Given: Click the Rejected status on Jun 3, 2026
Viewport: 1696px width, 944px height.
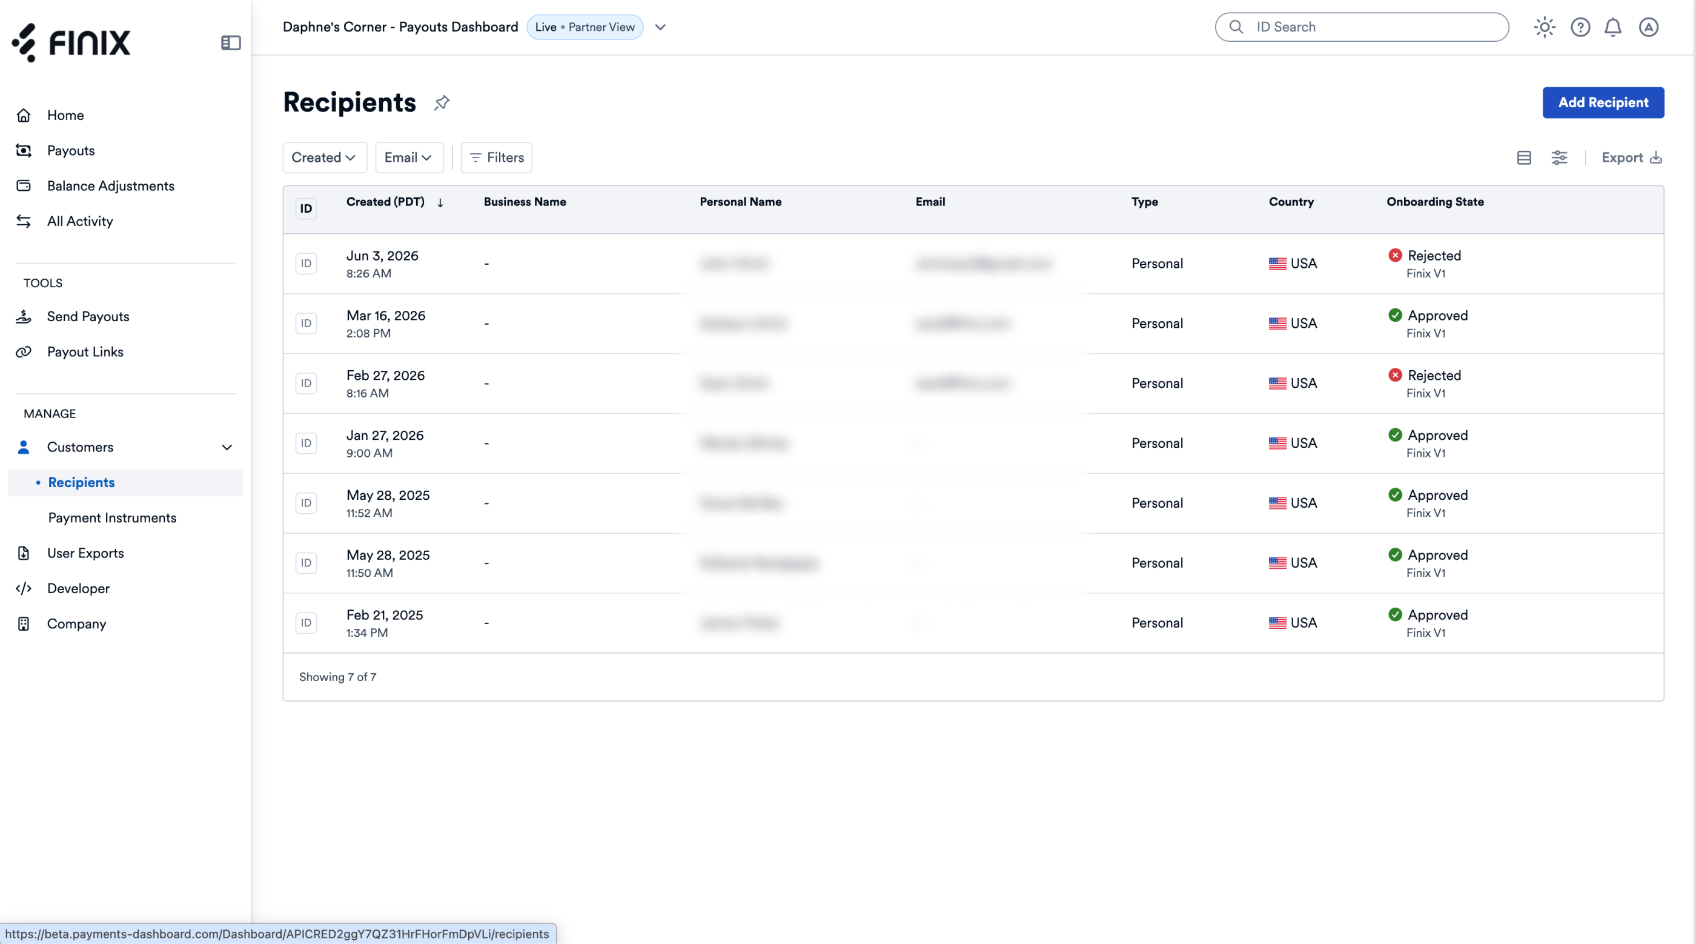Looking at the screenshot, I should [x=1425, y=256].
